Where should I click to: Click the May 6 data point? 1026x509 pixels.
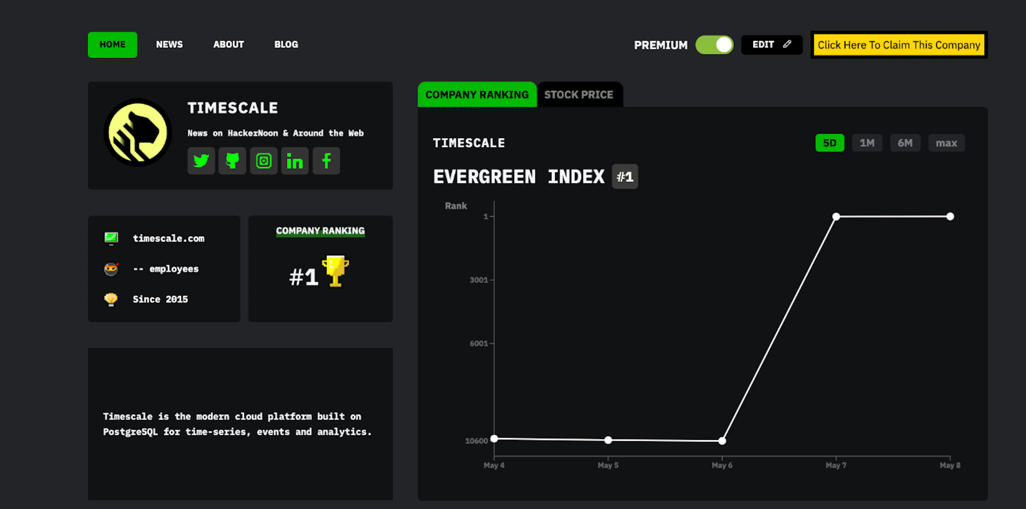(x=722, y=441)
